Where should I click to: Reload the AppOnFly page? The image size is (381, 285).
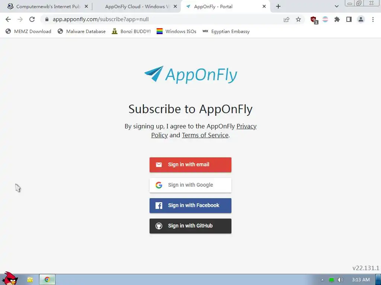tap(32, 19)
